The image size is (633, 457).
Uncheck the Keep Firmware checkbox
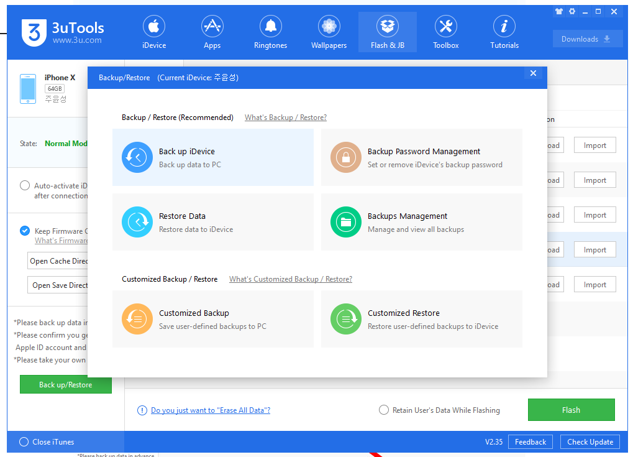pyautogui.click(x=25, y=231)
